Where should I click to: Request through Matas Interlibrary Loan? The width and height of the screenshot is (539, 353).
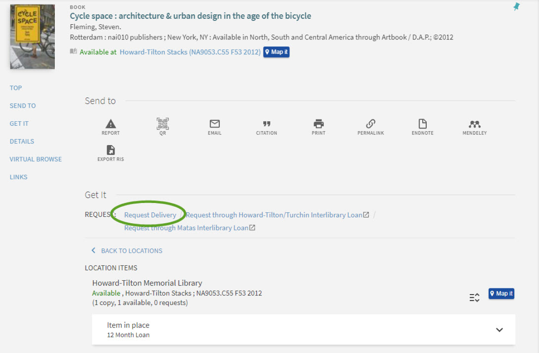(x=186, y=228)
